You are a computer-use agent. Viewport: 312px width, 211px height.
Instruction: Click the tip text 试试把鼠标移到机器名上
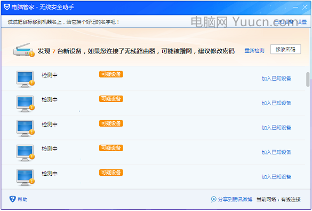point(63,22)
